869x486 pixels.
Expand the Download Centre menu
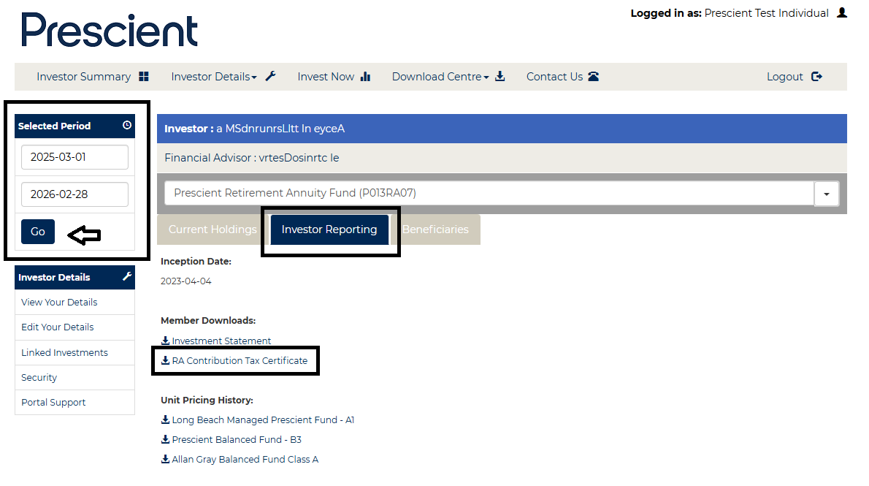[440, 77]
